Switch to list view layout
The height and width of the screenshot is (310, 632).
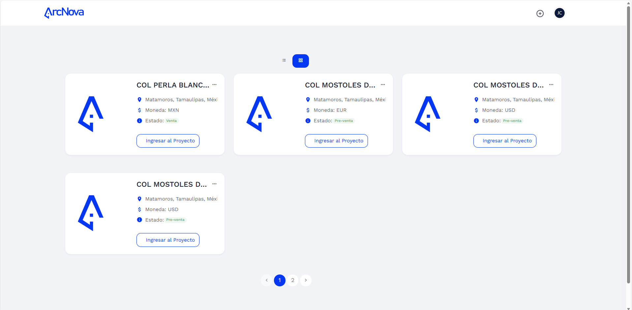(x=284, y=60)
